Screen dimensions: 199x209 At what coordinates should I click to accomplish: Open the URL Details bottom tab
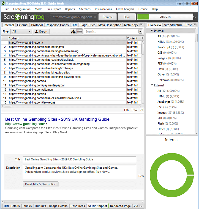[12, 206]
